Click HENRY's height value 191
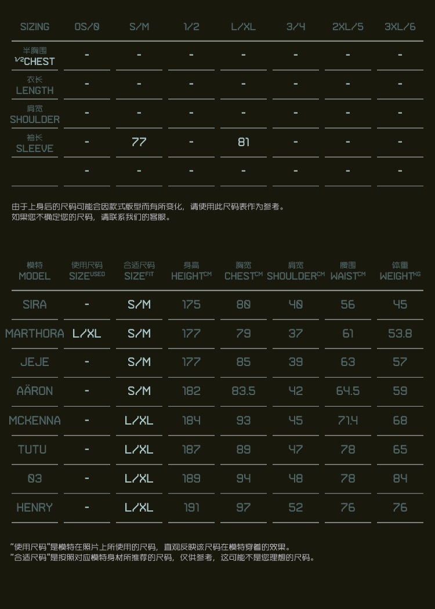 tap(191, 507)
